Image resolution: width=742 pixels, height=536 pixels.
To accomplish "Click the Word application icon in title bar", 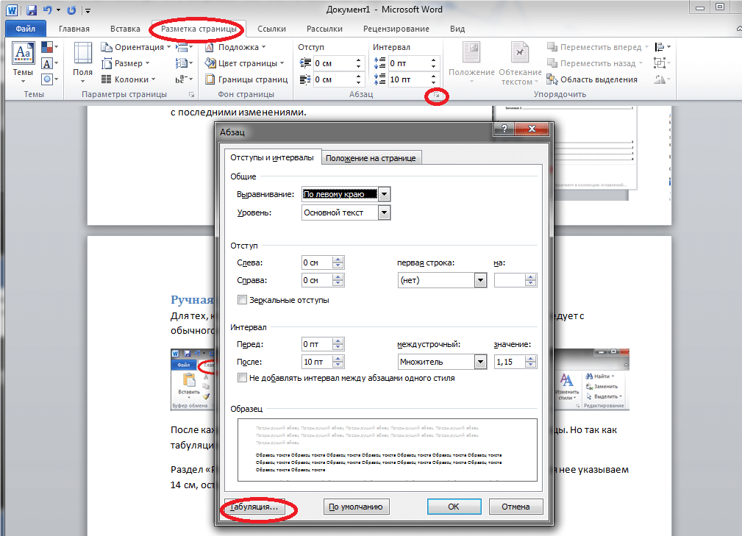I will [12, 10].
